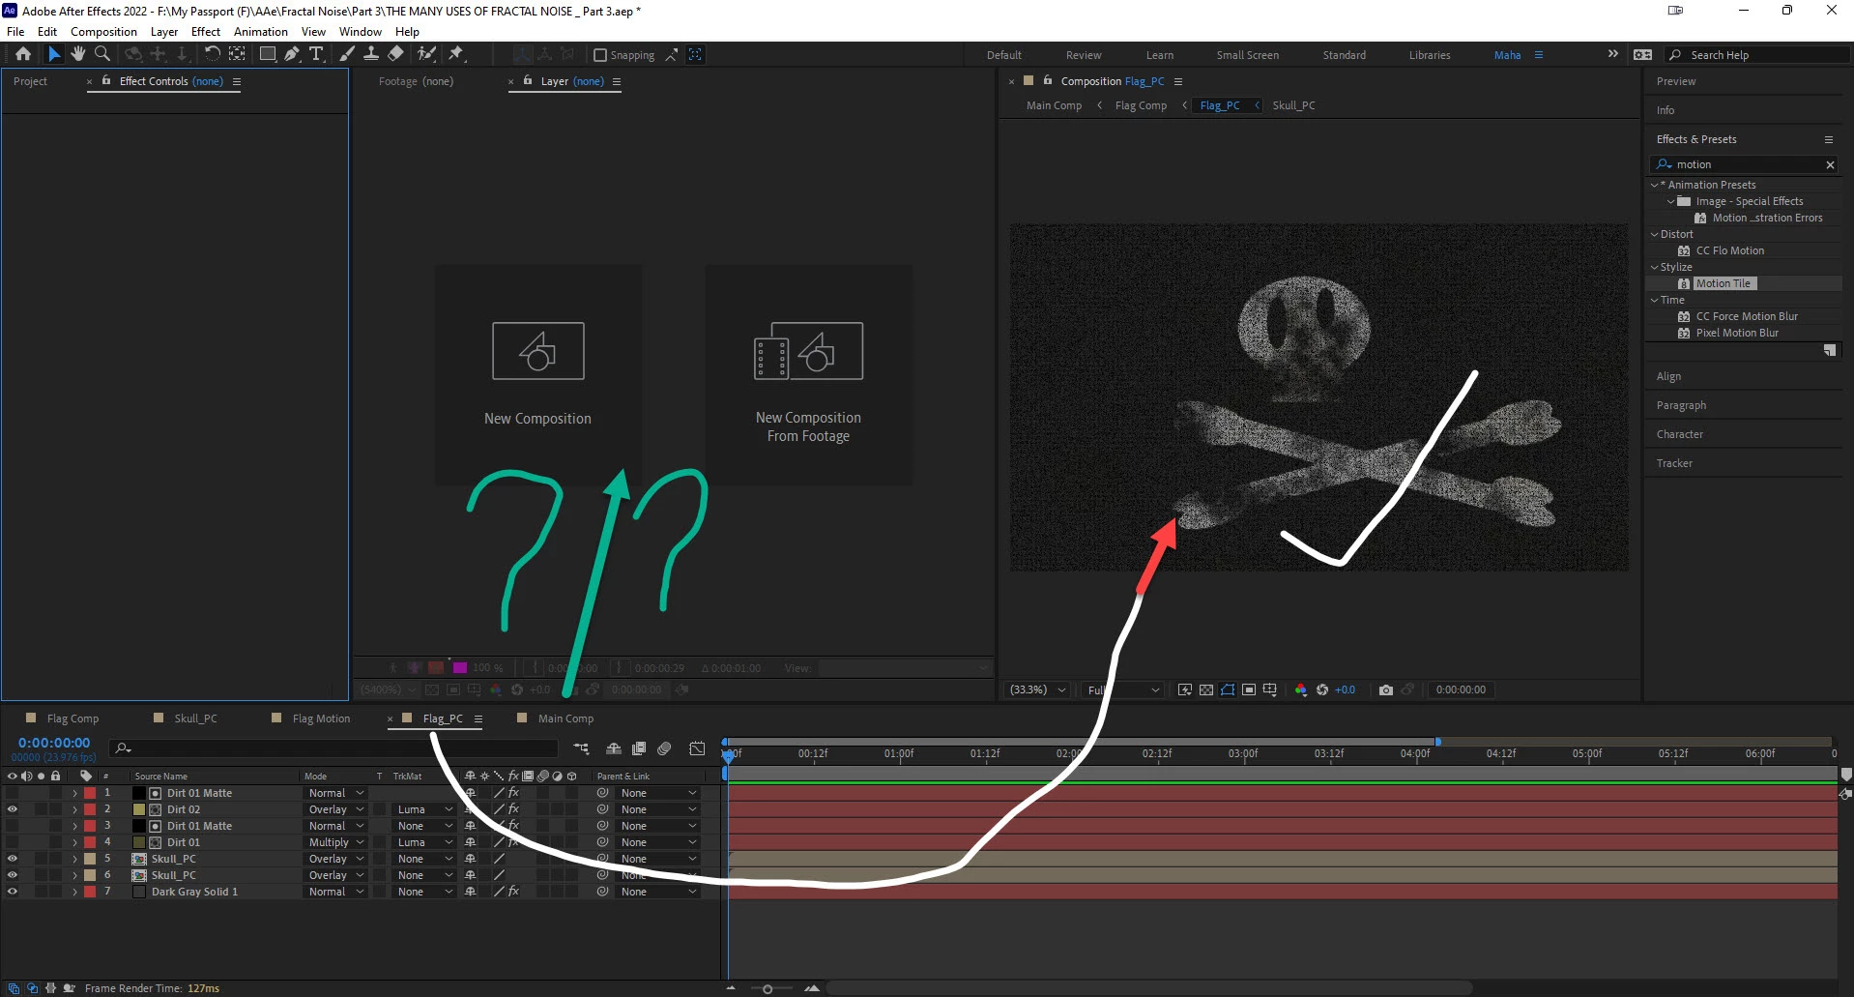Toggle Fast Previews in composition viewer
Image resolution: width=1854 pixels, height=997 pixels.
(1185, 689)
